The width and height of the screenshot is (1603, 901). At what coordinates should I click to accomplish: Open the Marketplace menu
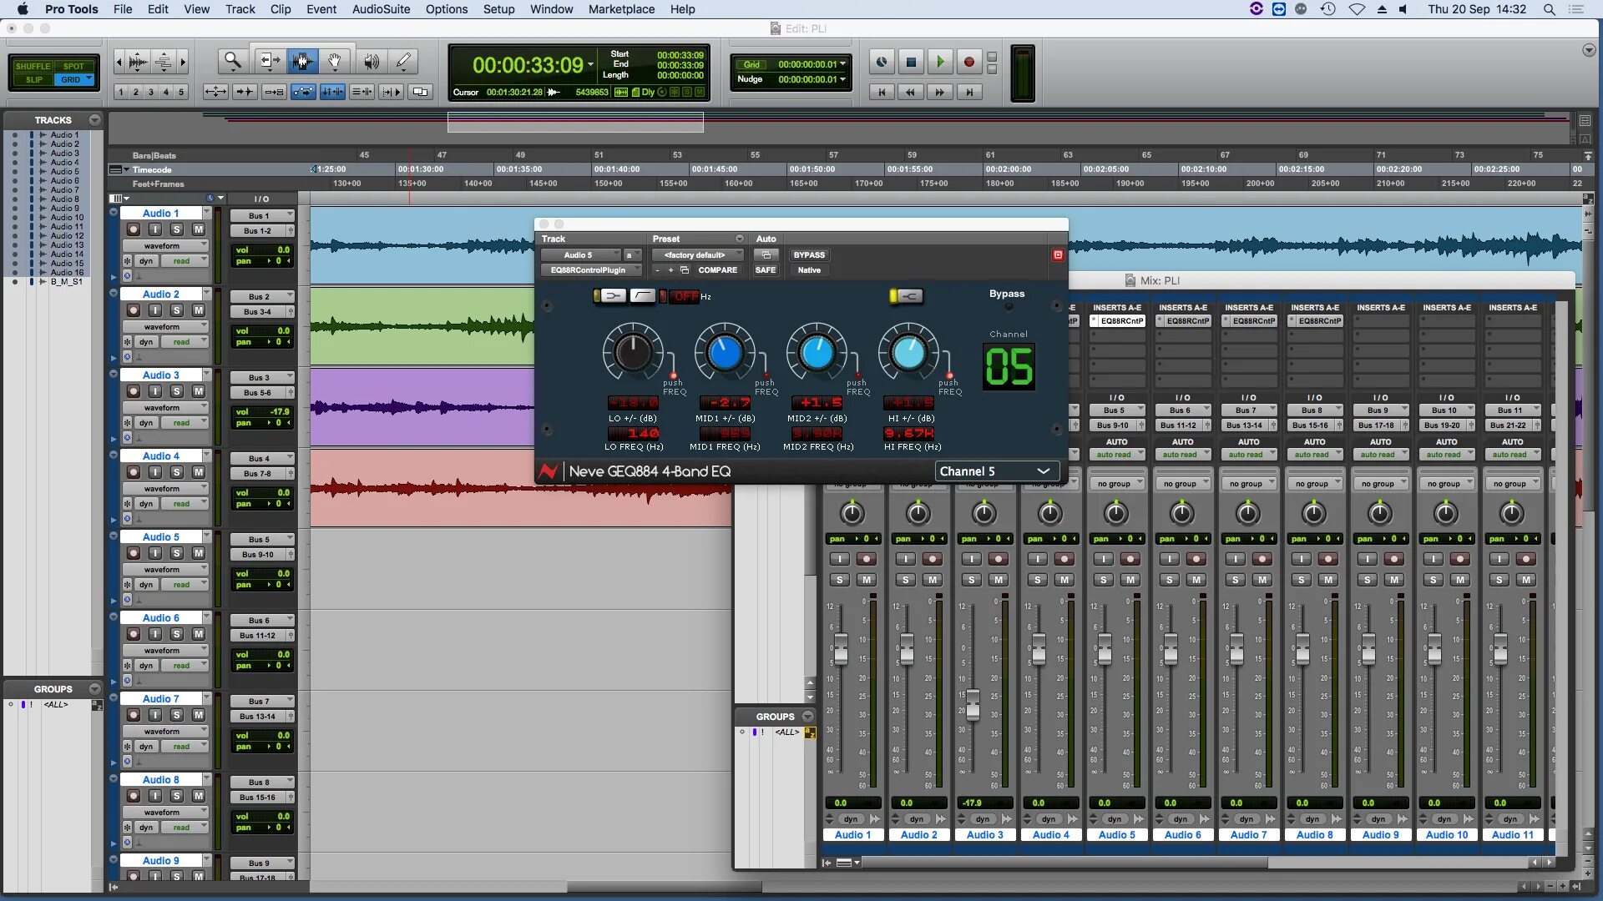(x=621, y=9)
